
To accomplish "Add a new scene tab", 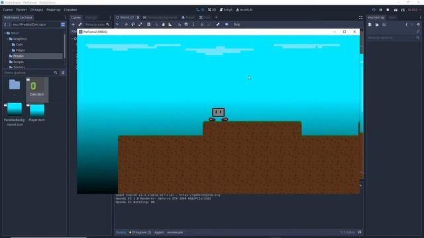I will pyautogui.click(x=216, y=17).
